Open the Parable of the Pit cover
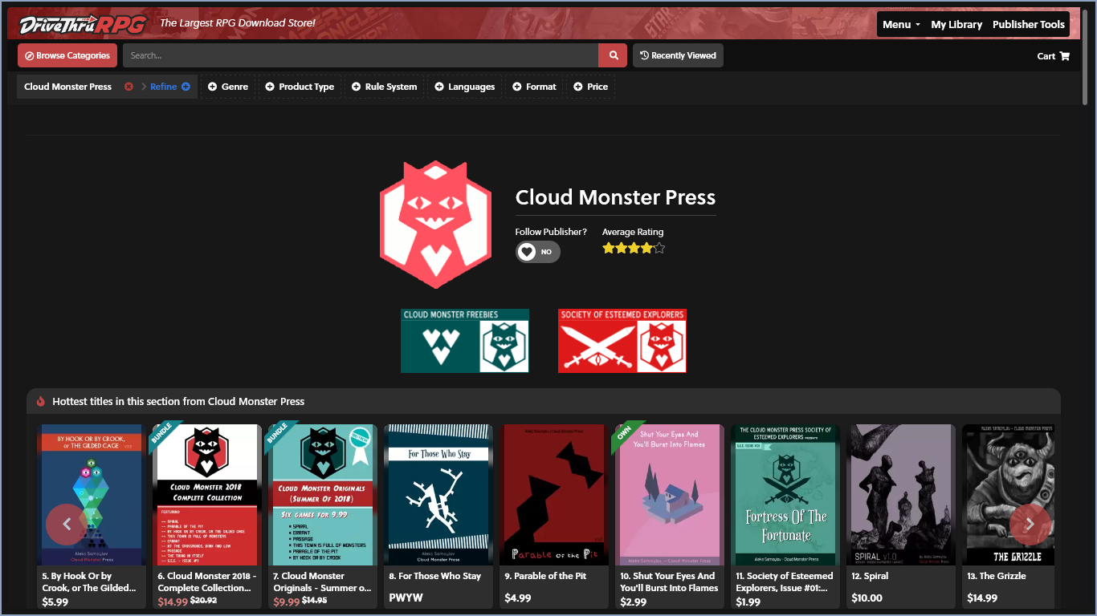The width and height of the screenshot is (1097, 616). coord(554,494)
